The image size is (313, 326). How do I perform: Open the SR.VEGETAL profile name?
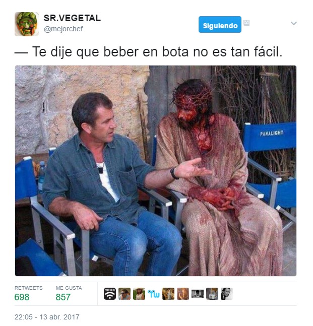(72, 18)
